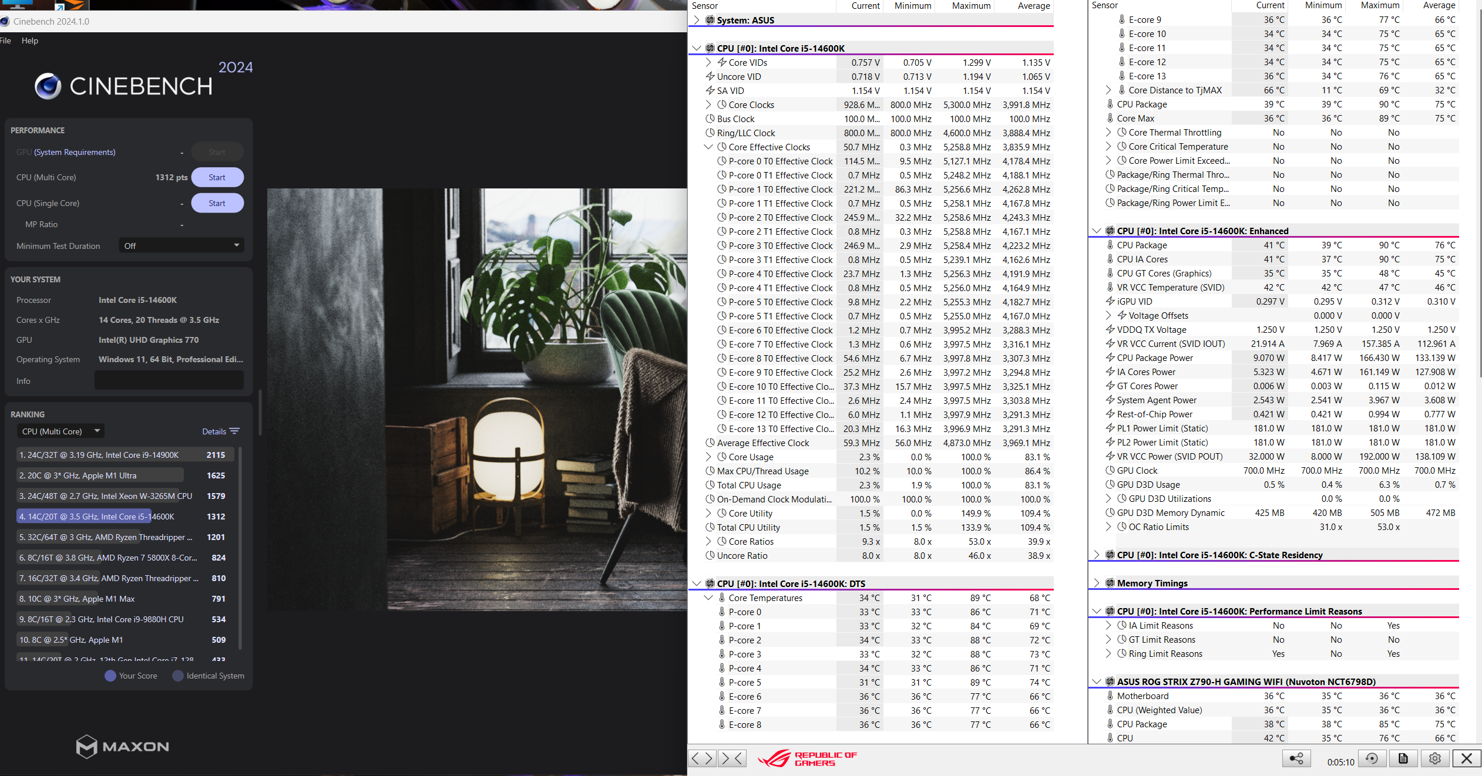Image resolution: width=1482 pixels, height=776 pixels.
Task: Start the CPU (Single Core) benchmark
Action: (217, 203)
